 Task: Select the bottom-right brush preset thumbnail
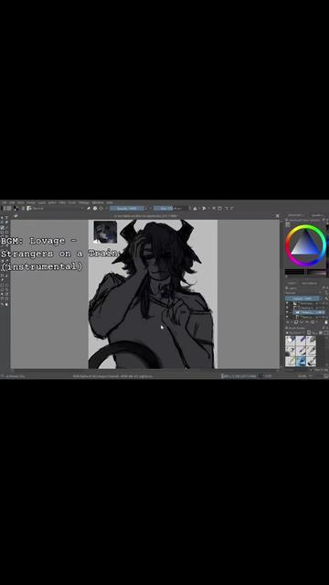click(x=311, y=362)
